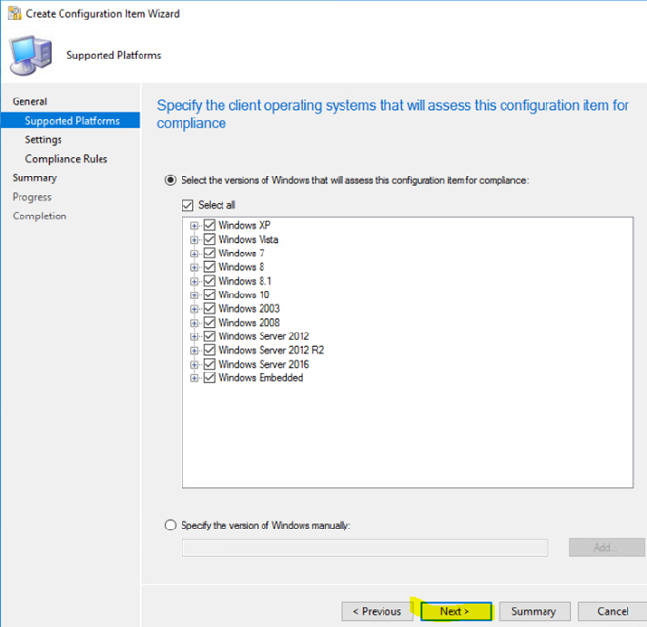This screenshot has height=627, width=647.
Task: Select Specify version of Windows manually radio
Action: (x=170, y=526)
